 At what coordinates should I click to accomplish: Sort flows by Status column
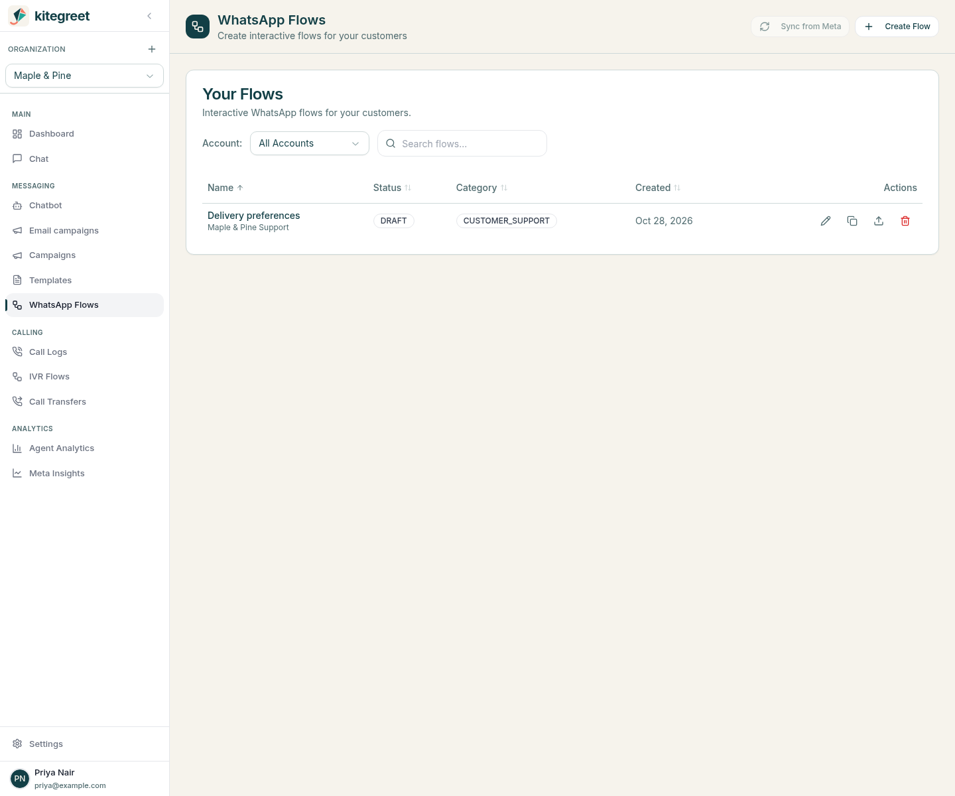[392, 188]
